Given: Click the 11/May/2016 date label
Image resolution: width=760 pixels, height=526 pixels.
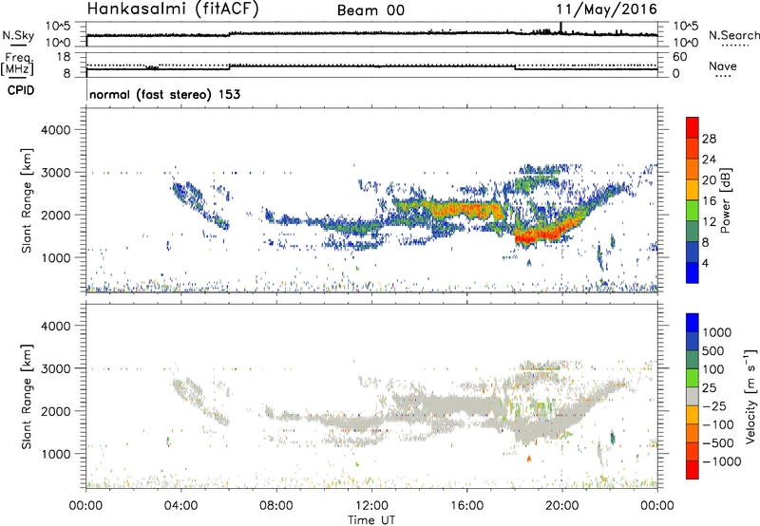Looking at the screenshot, I should tap(606, 9).
